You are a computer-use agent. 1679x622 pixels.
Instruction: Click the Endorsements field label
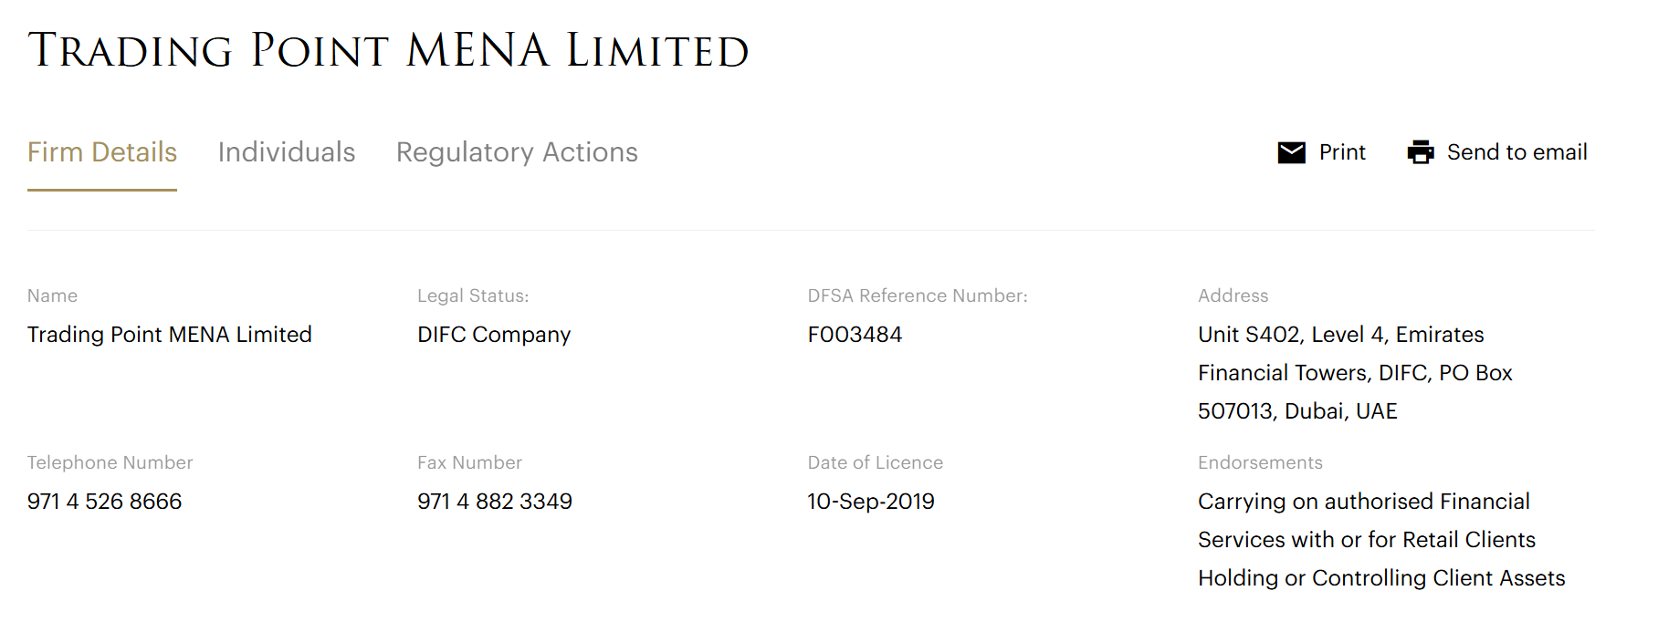(x=1260, y=462)
